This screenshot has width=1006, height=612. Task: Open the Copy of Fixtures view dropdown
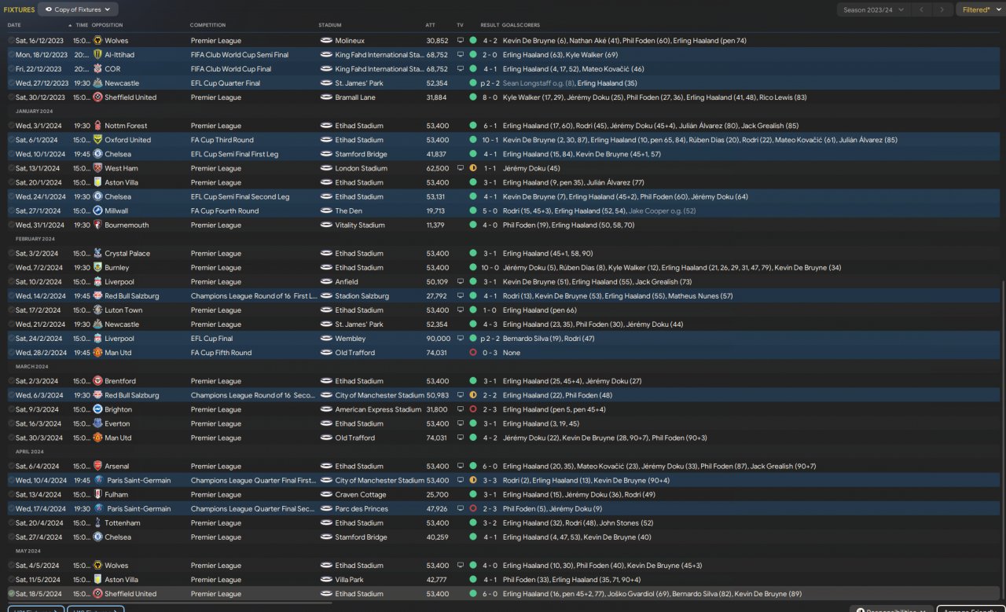coord(78,9)
